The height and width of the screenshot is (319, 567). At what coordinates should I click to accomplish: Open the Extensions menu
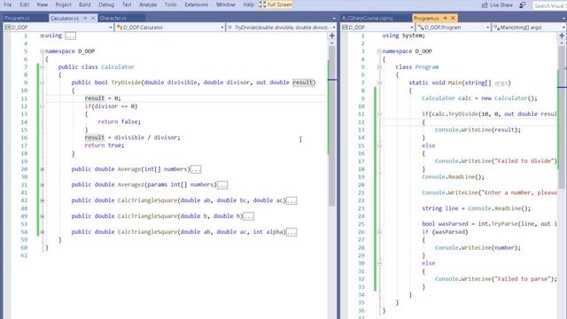[x=197, y=4]
